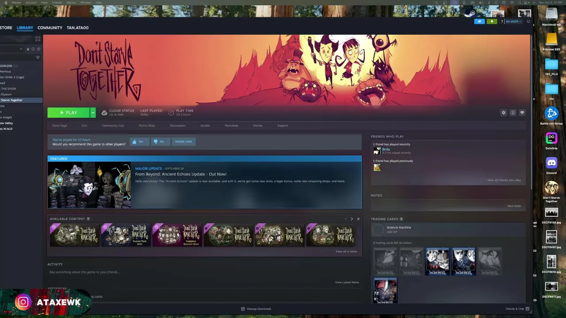Open game settings gear icon
The width and height of the screenshot is (566, 318).
(503, 113)
